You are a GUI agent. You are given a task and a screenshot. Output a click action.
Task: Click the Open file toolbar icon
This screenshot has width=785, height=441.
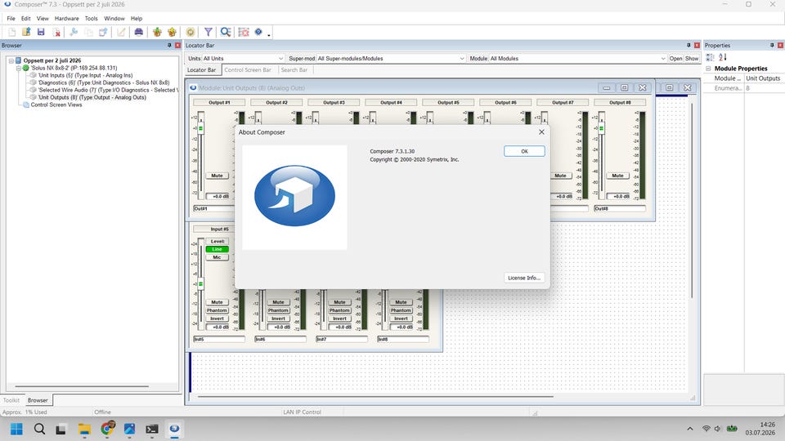[26, 32]
